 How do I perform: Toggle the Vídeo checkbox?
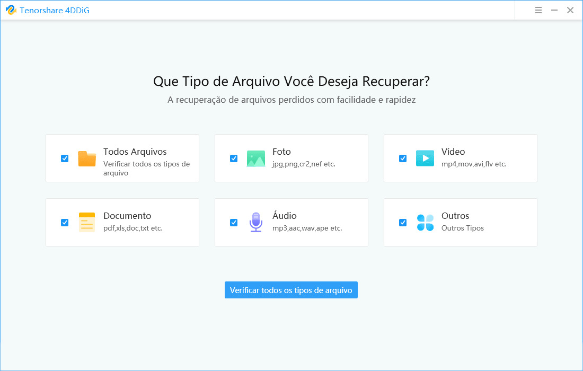pyautogui.click(x=403, y=158)
